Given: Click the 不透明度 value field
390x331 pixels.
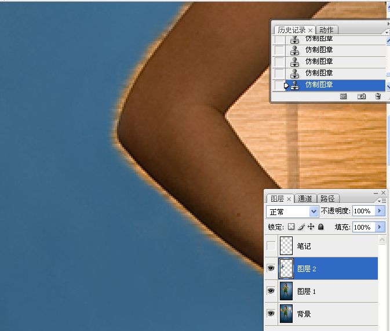Looking at the screenshot, I should 363,211.
